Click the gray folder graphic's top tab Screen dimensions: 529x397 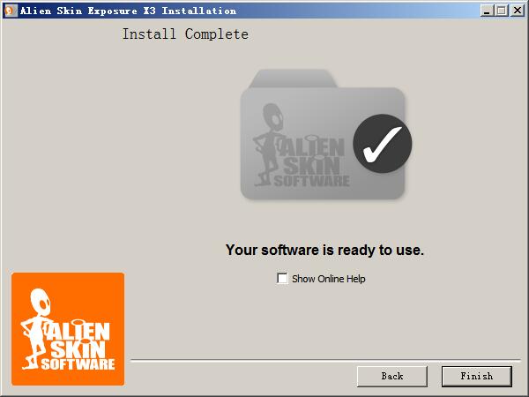293,79
